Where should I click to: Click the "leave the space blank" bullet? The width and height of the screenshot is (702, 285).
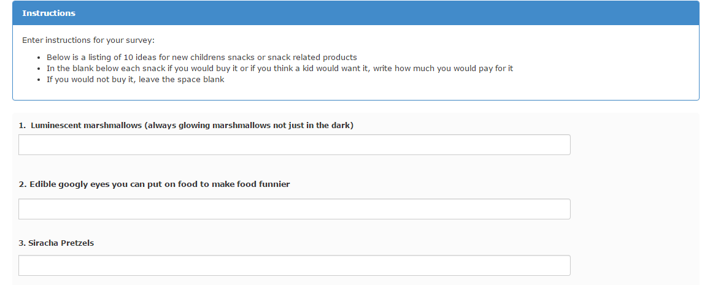point(136,79)
